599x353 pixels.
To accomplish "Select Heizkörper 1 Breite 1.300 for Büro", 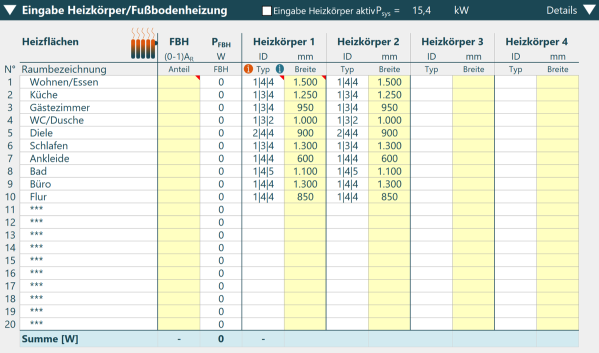I will (305, 184).
